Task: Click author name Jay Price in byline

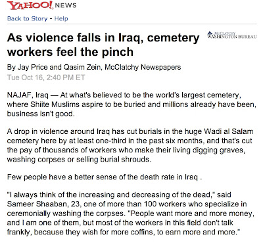Action: point(32,67)
